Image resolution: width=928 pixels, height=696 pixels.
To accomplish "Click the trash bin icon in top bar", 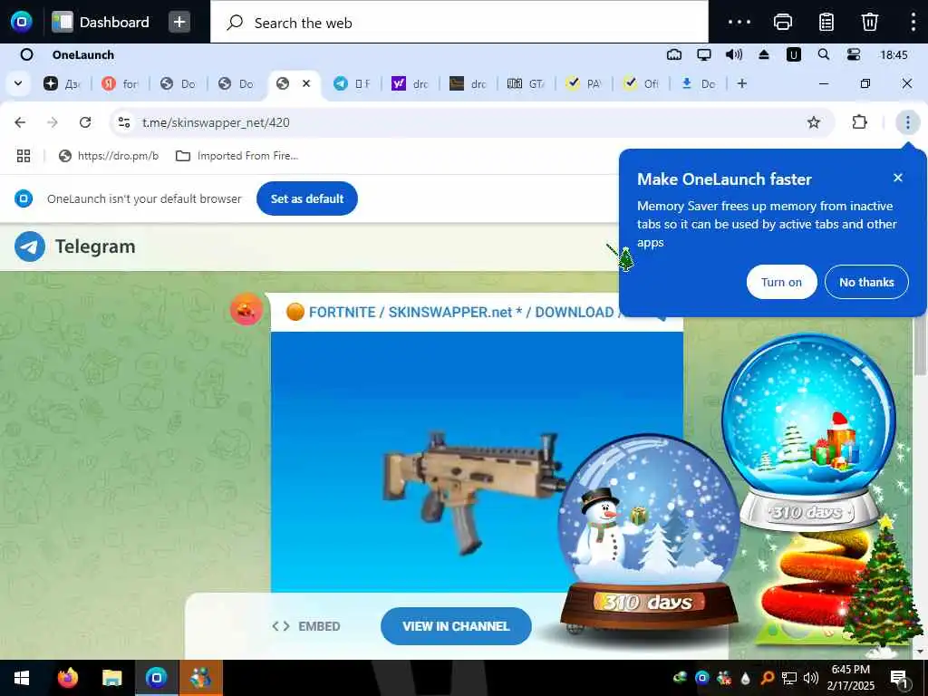I will coord(869,22).
